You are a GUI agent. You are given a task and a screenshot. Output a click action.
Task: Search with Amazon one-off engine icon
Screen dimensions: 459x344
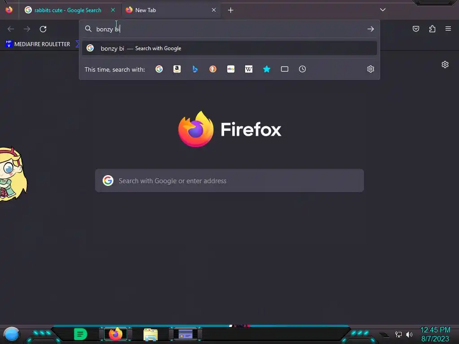click(x=177, y=69)
